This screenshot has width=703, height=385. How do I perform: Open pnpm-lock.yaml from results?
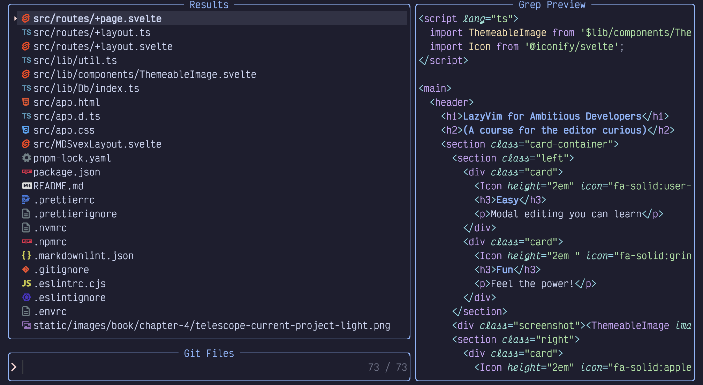coord(72,158)
